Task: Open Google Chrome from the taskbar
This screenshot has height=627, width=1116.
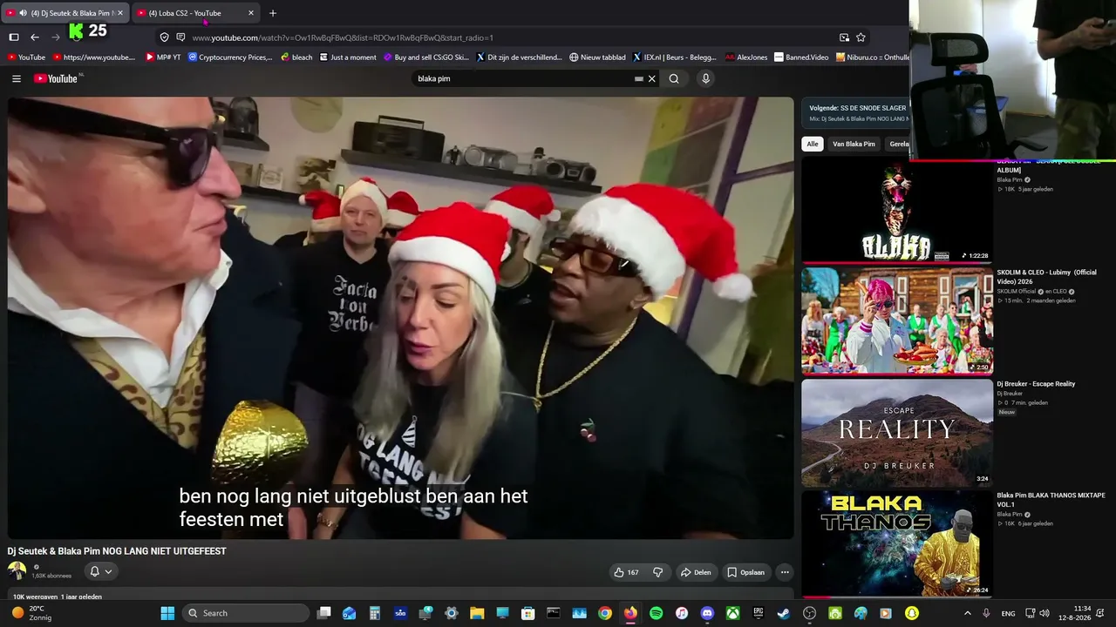Action: point(604,613)
